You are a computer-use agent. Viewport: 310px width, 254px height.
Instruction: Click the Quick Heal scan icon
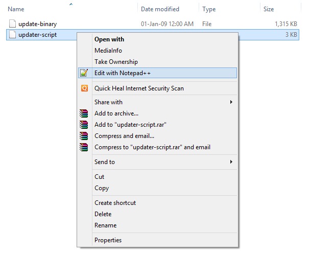coord(84,88)
